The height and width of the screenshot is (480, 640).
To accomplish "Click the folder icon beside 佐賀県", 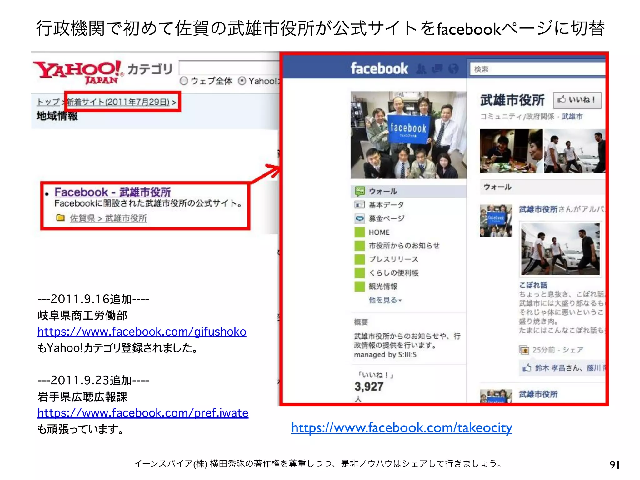I will (60, 217).
